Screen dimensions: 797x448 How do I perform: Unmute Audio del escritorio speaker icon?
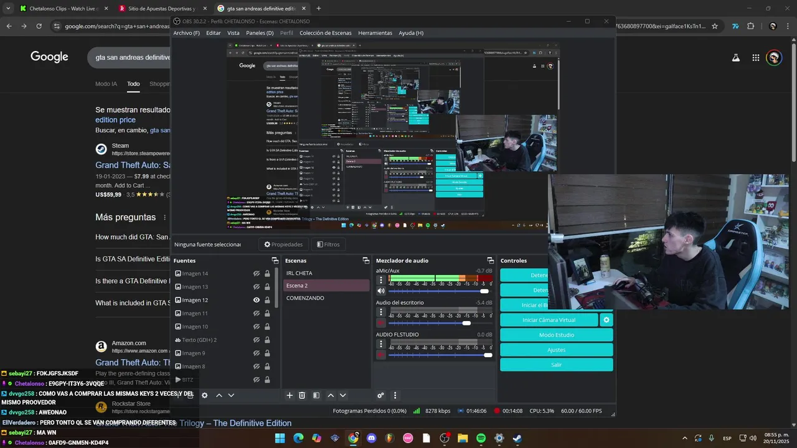point(381,323)
